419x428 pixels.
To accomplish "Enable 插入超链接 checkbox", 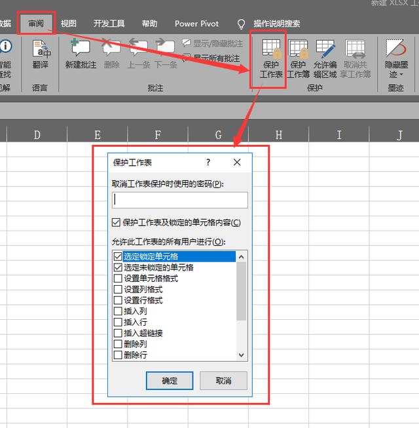I will [118, 333].
